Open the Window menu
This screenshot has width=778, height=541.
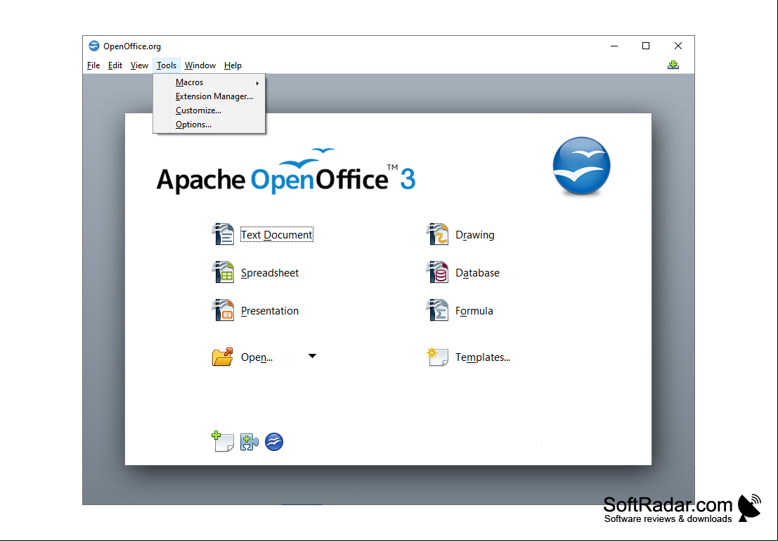(200, 65)
